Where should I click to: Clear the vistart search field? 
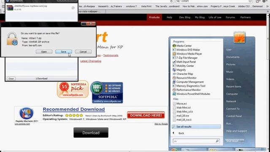[250, 1]
